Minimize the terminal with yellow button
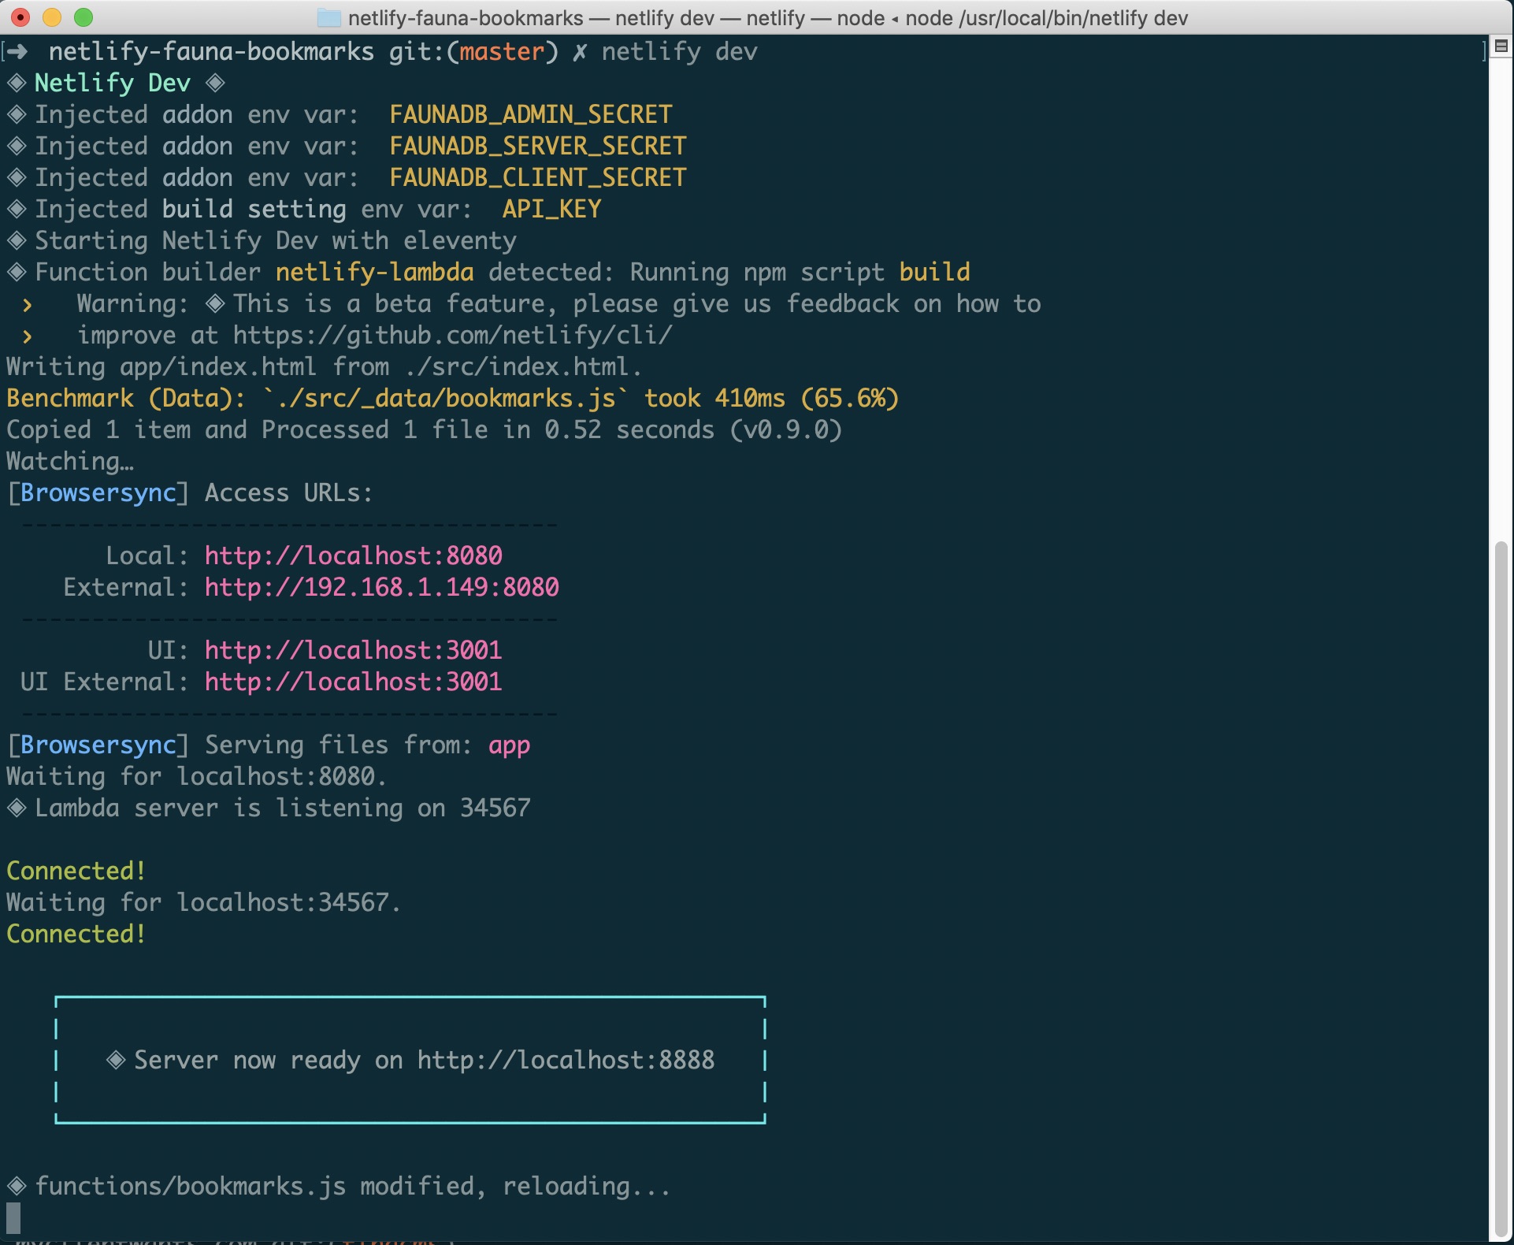 [52, 17]
